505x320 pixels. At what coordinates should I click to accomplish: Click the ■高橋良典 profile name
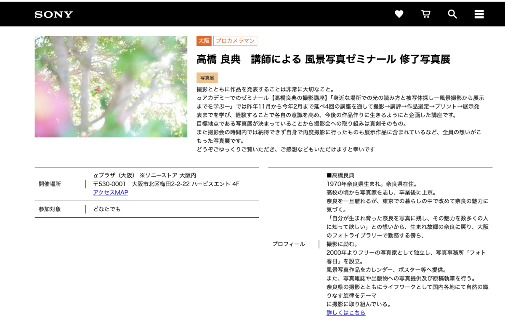340,175
